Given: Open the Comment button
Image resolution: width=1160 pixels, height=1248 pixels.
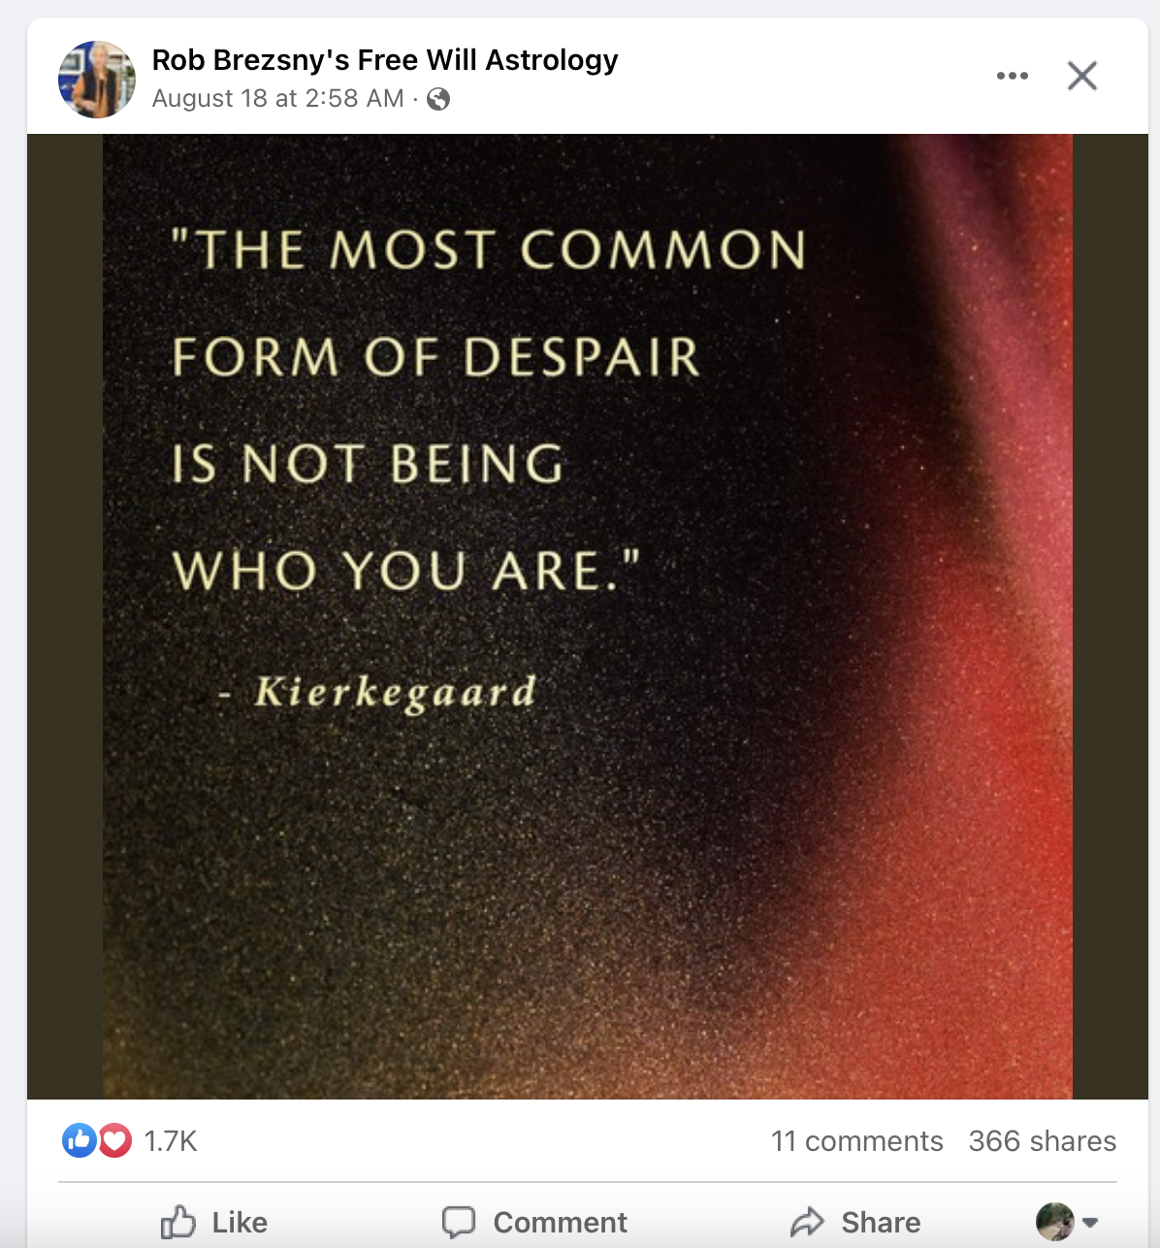Looking at the screenshot, I should coord(534,1222).
